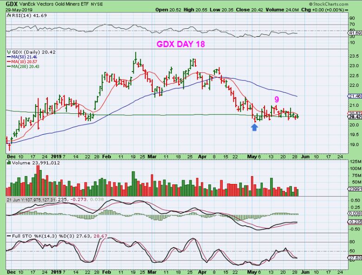The width and height of the screenshot is (362, 275).
Task: Click the 2019 year label on bottom axis
Action: 56,272
